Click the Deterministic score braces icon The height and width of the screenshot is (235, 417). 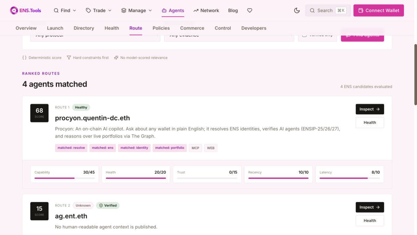24,57
